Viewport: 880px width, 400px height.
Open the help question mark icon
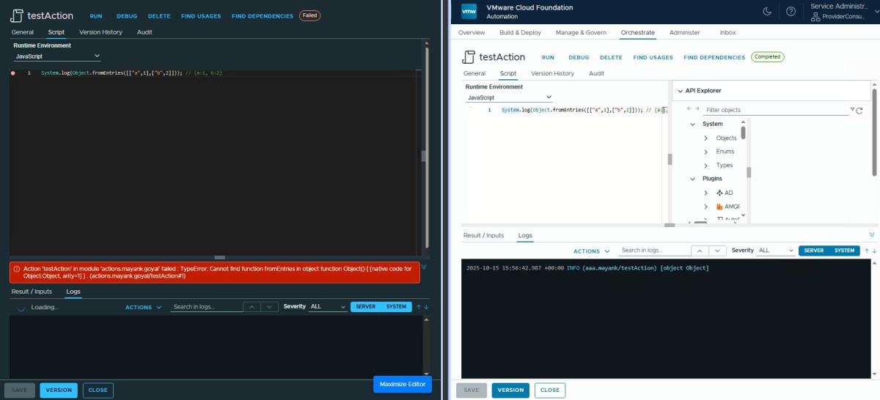pyautogui.click(x=791, y=11)
